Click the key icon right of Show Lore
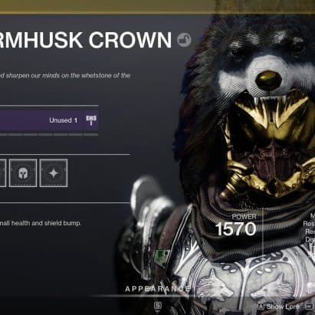Viewport: 315px width, 315px height. 309,306
